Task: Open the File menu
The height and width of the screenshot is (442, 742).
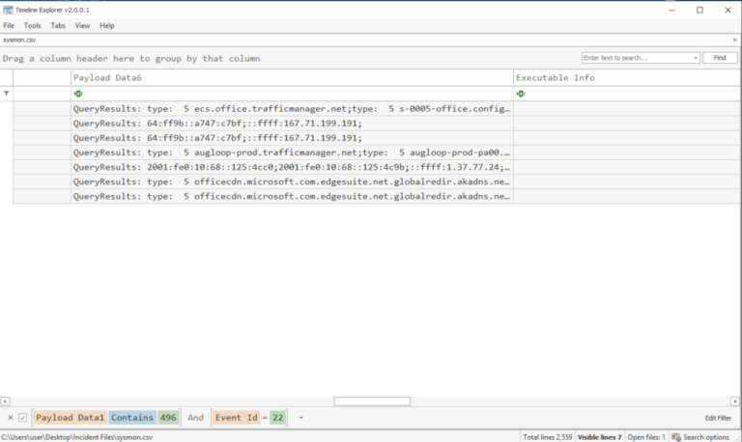Action: pyautogui.click(x=9, y=25)
